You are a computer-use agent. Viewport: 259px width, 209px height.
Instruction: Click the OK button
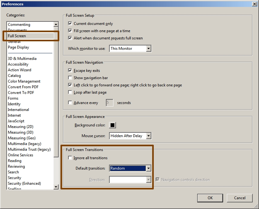pos(210,198)
